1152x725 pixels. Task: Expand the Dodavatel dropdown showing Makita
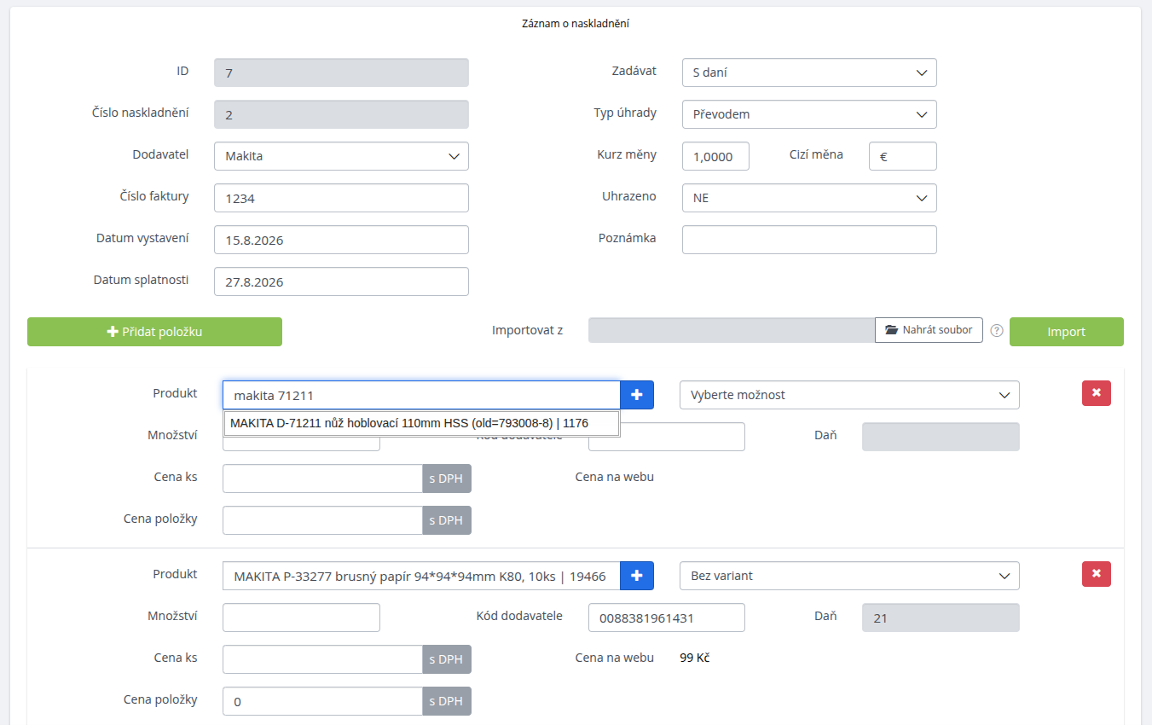click(341, 156)
